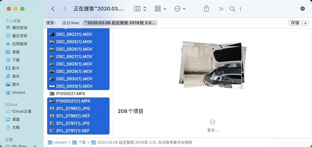Click thumbnail icon of SYL_5797(1).NEF
312x147 pixels.
pyautogui.click(x=52, y=131)
